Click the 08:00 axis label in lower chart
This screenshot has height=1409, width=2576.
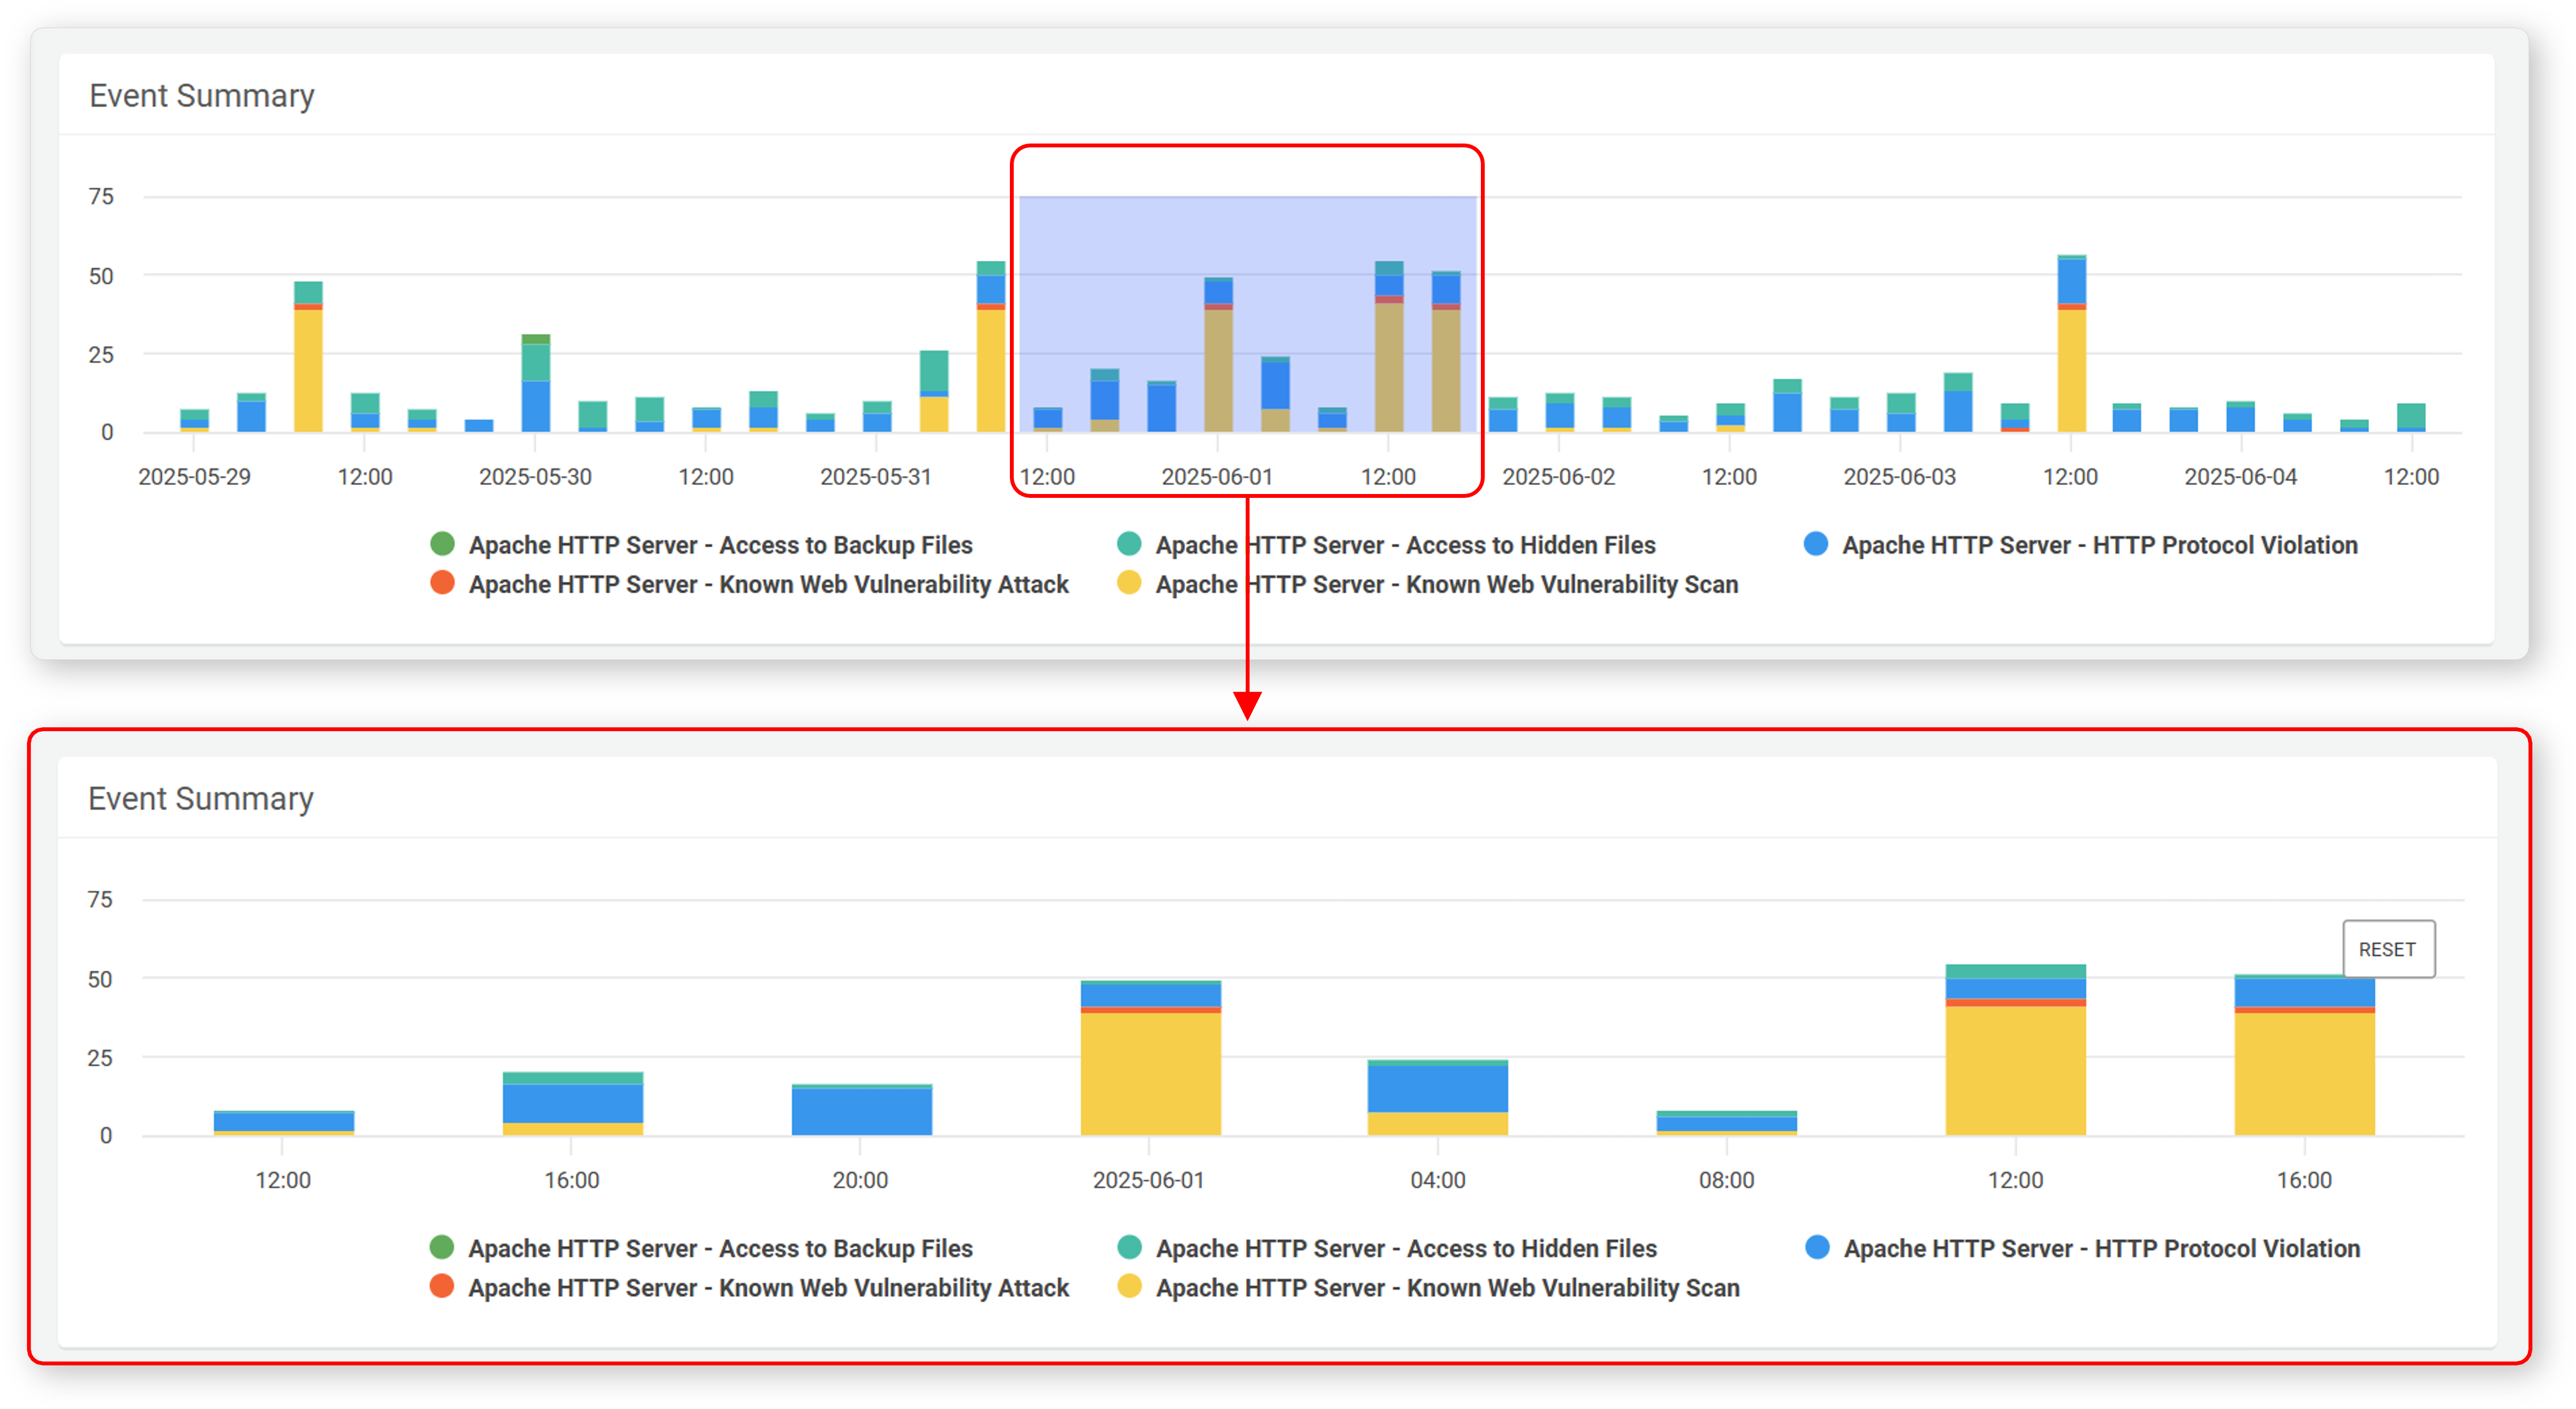tap(1726, 1180)
